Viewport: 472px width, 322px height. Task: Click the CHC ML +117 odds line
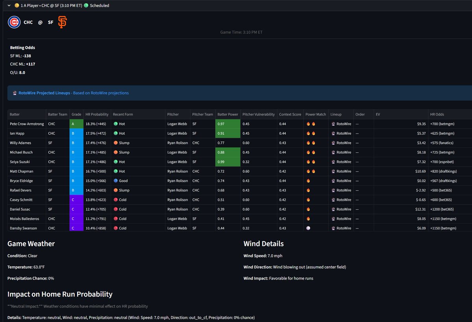coord(23,64)
